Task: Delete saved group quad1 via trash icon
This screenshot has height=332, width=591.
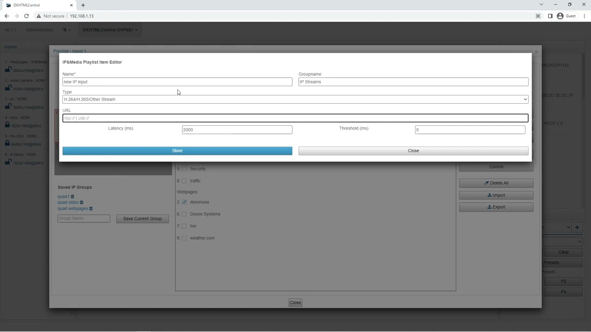Action: click(72, 196)
